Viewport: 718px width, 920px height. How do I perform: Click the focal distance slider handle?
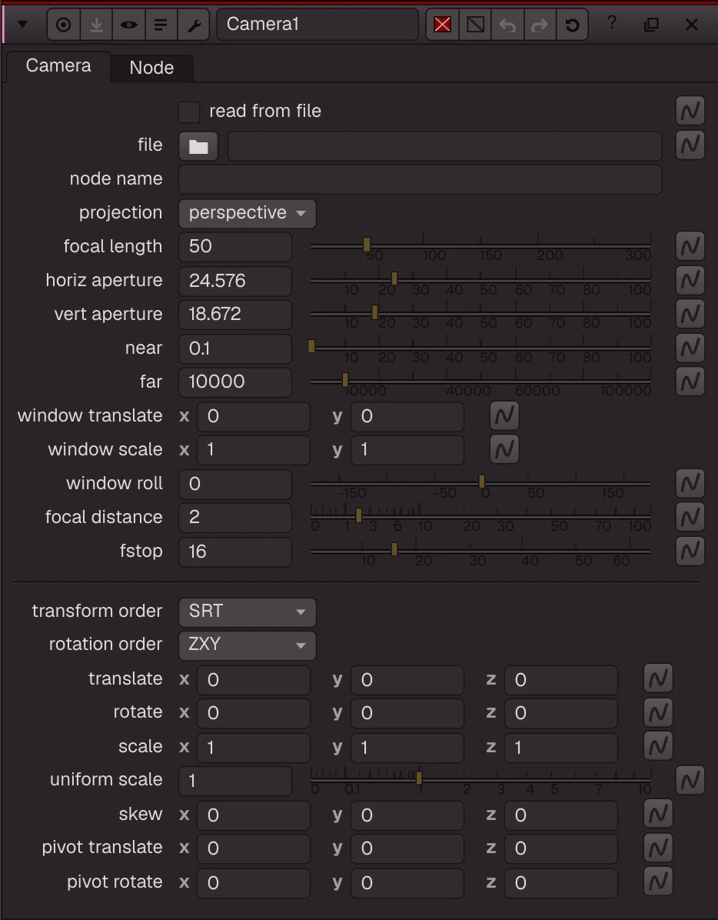(359, 515)
